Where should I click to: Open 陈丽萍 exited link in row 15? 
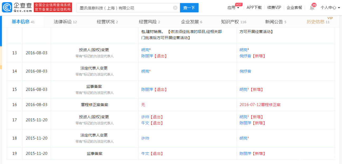147,90
